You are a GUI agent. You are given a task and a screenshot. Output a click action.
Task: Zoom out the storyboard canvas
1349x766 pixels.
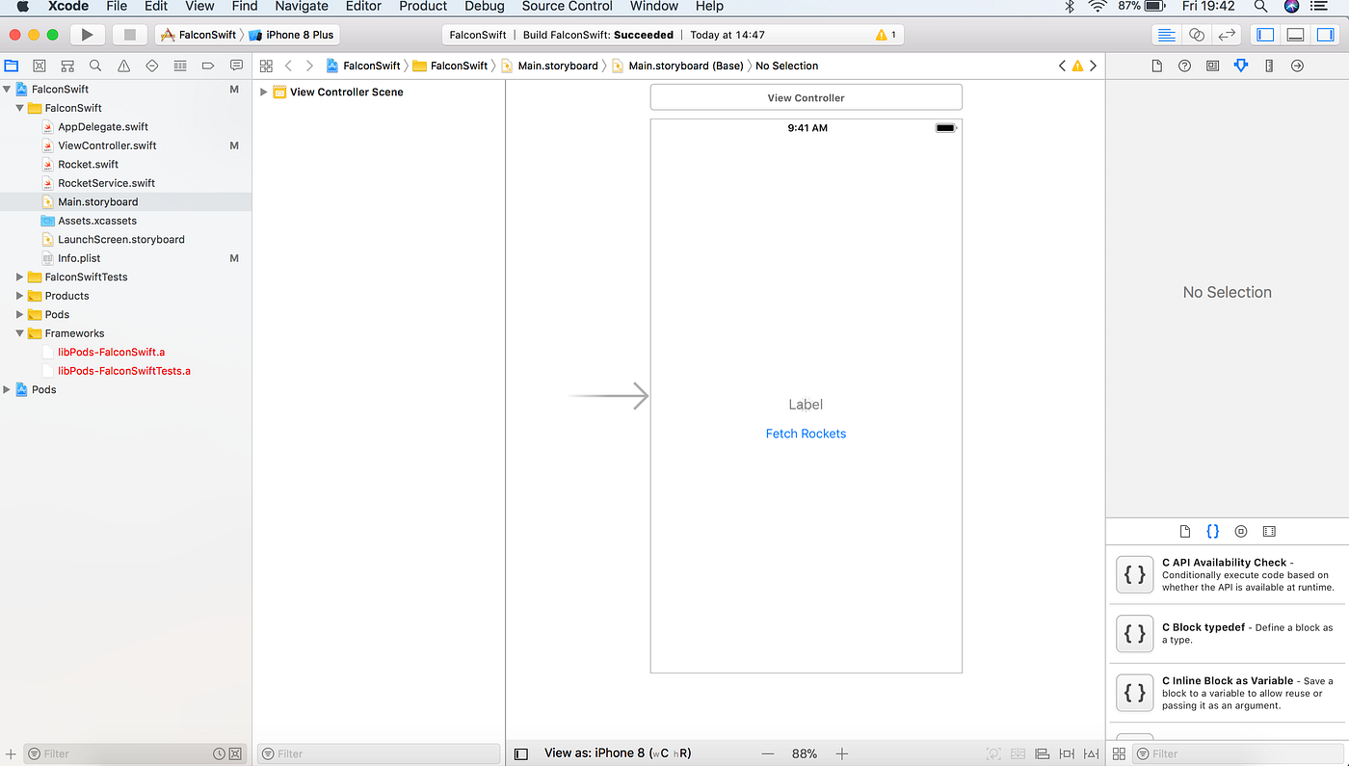768,754
